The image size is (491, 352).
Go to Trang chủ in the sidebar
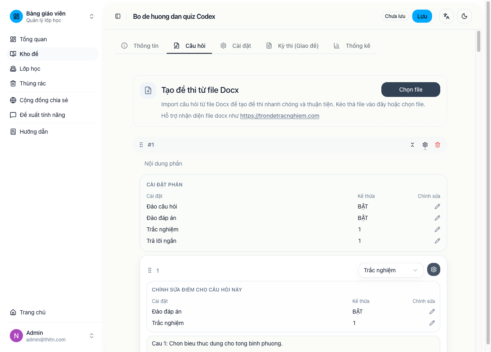click(x=52, y=312)
